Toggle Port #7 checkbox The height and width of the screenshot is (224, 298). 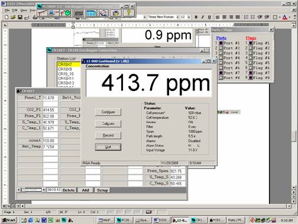221,73
